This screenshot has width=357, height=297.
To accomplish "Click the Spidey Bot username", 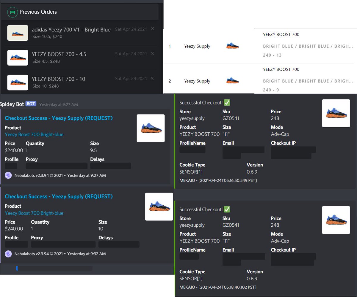I will point(12,104).
